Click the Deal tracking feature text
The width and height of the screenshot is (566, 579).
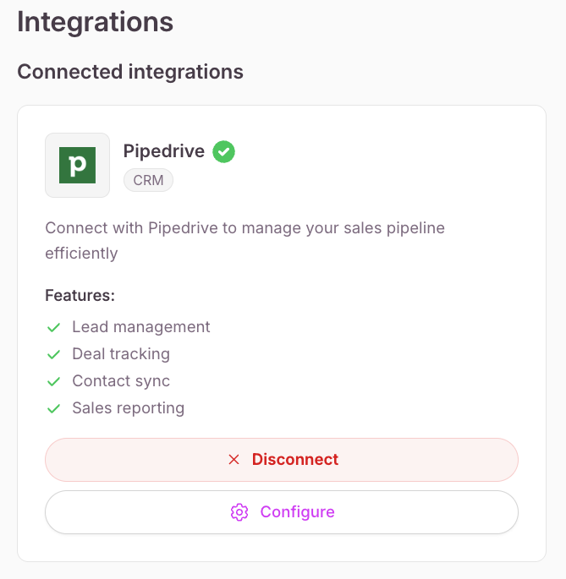121,354
